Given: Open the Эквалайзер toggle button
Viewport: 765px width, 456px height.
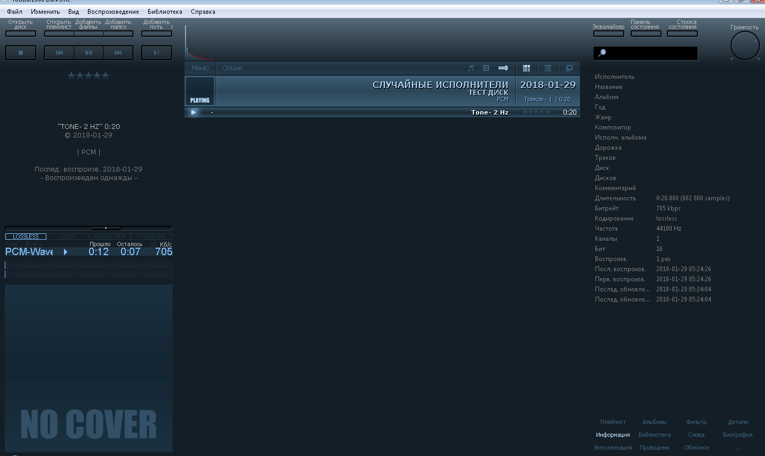Looking at the screenshot, I should tap(609, 34).
